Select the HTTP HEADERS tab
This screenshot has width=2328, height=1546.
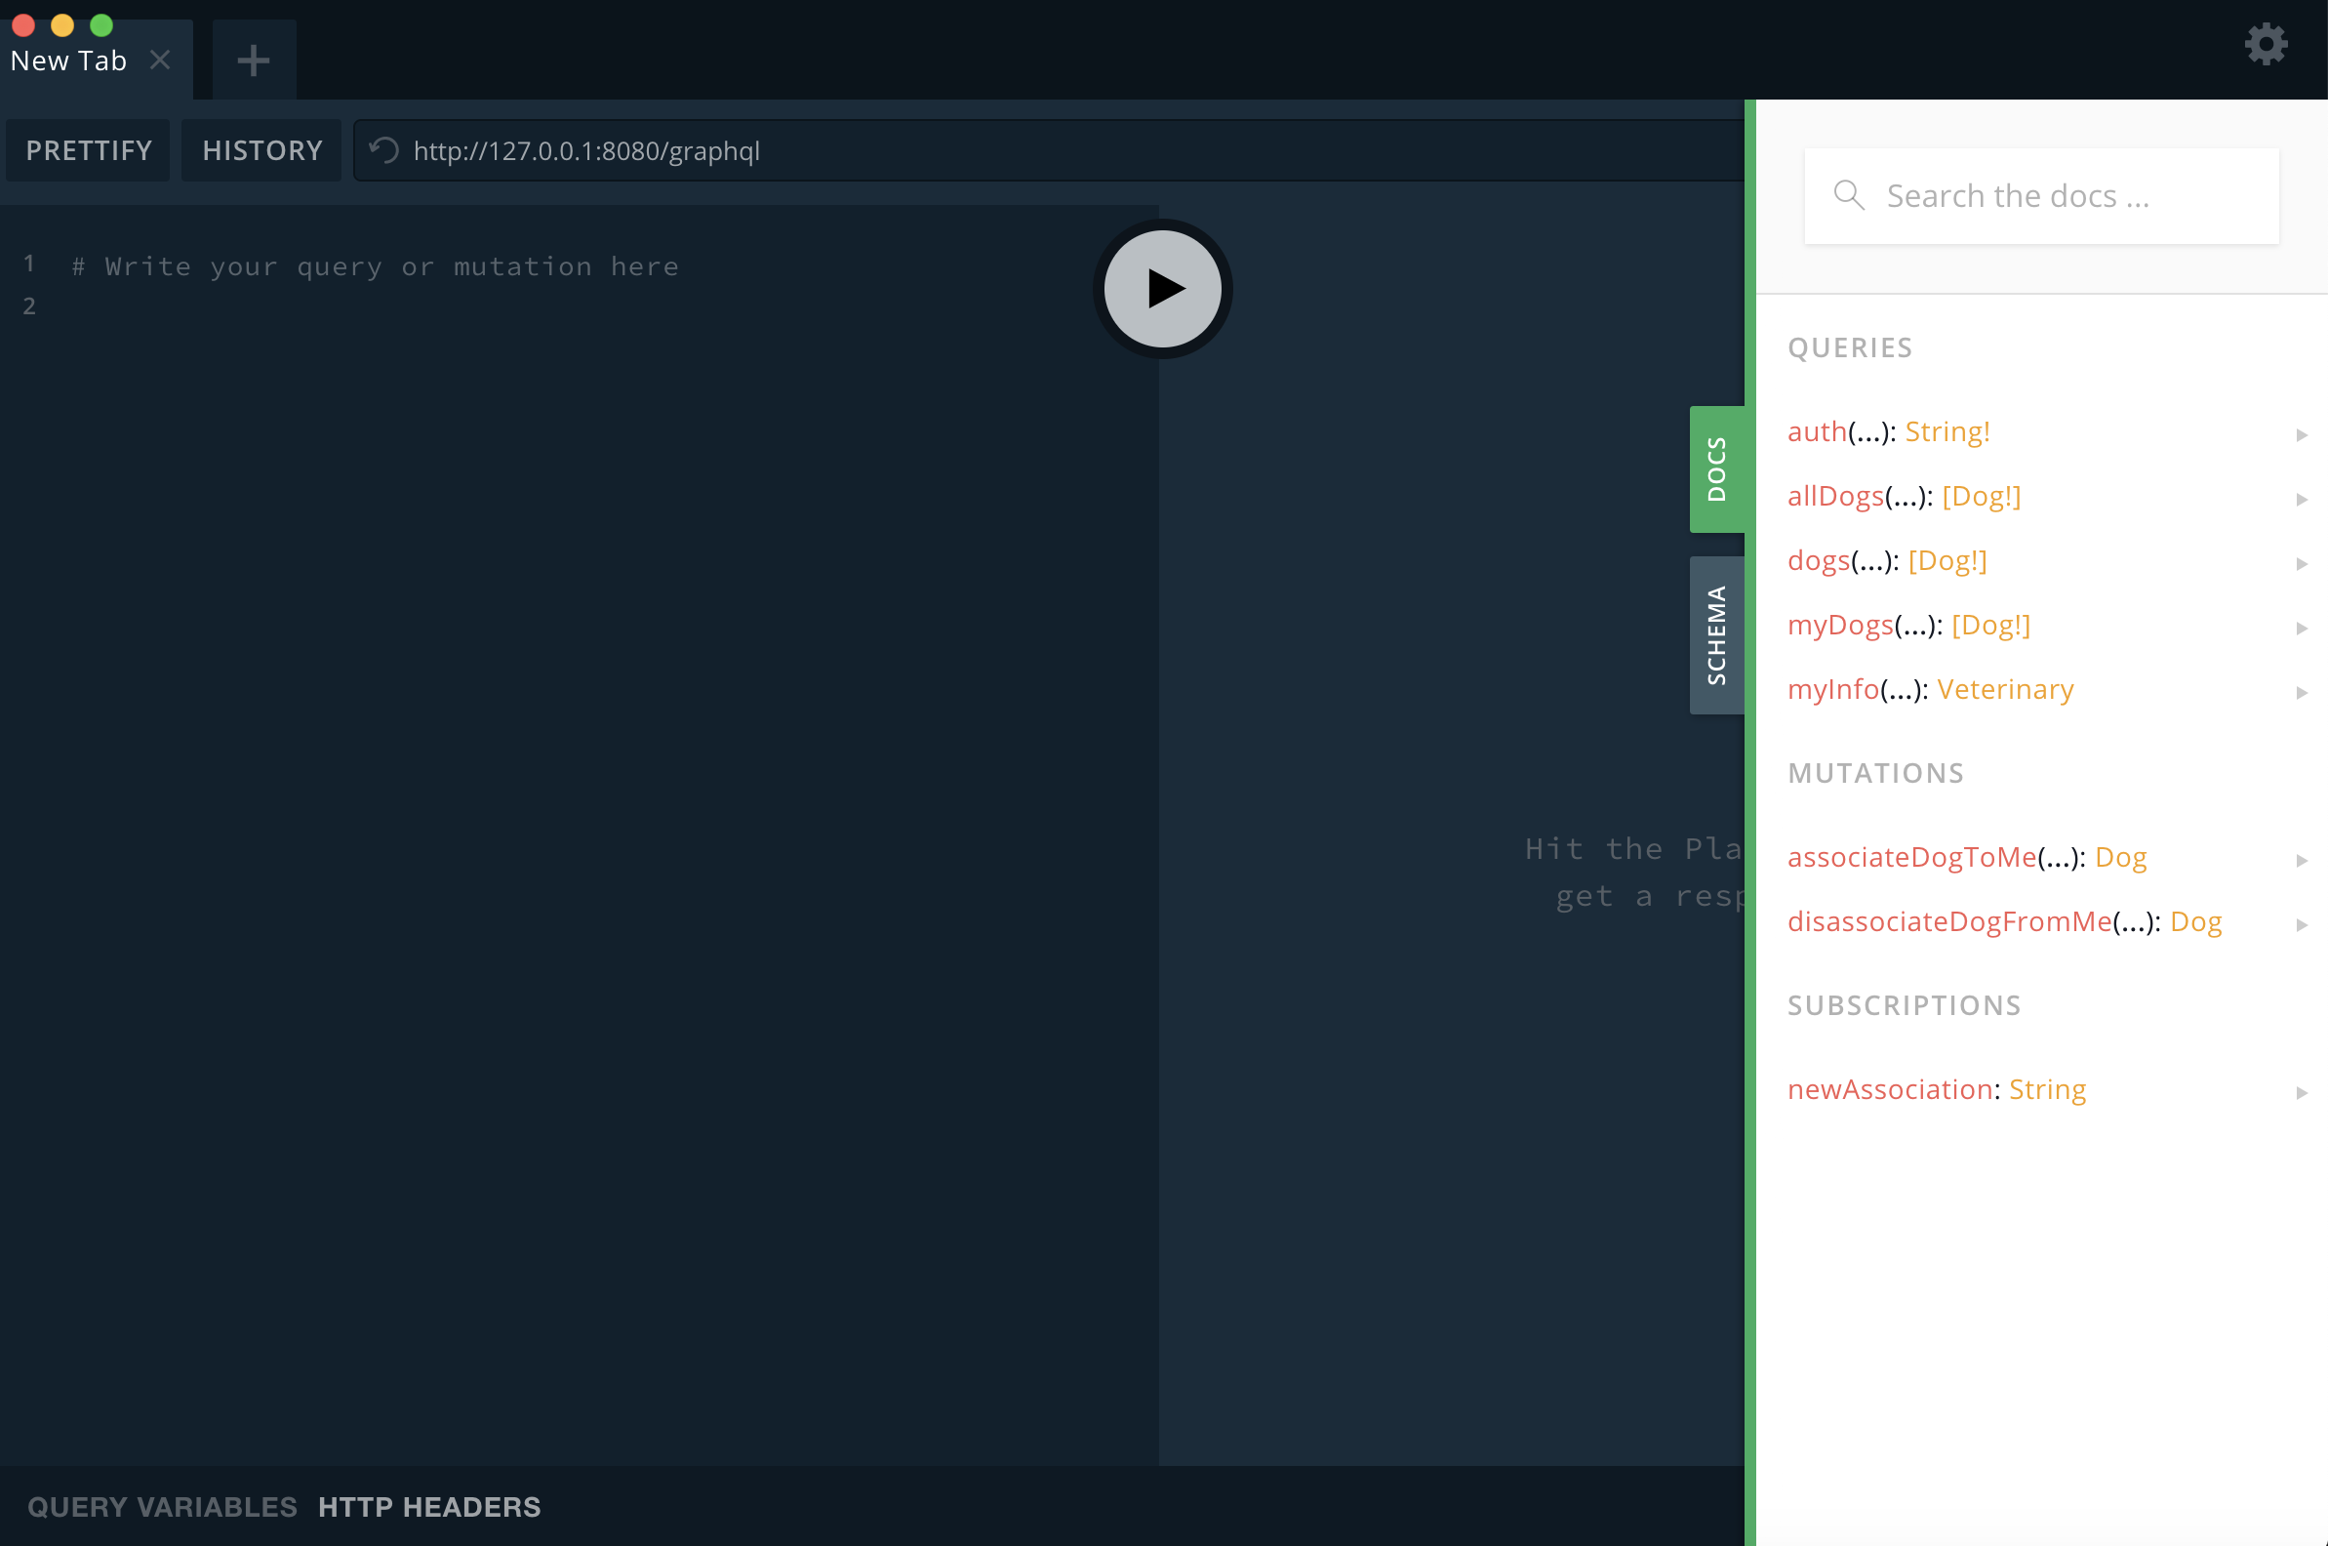pyautogui.click(x=429, y=1506)
